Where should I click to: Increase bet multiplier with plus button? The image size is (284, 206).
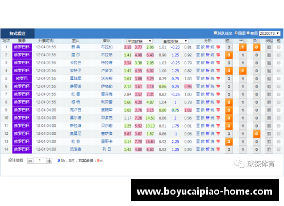(x=49, y=161)
